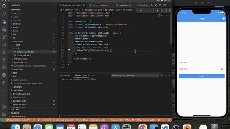Click the lightbulb code action on line 14
230x129 pixels.
tap(69, 50)
